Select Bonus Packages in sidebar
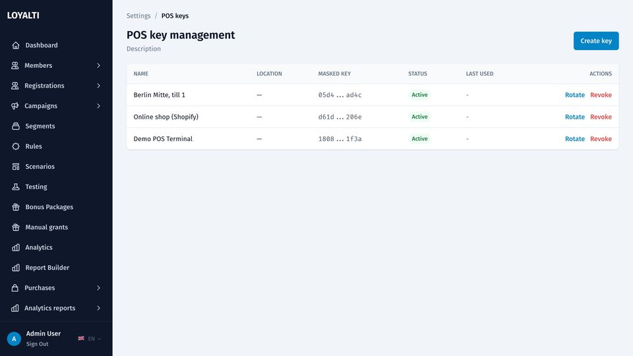This screenshot has height=356, width=633. click(x=56, y=206)
